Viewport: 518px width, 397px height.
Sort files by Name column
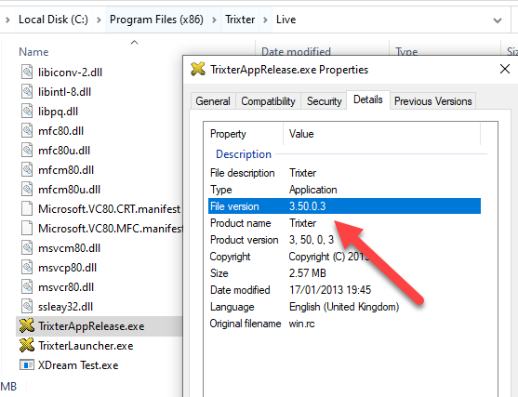coord(33,52)
